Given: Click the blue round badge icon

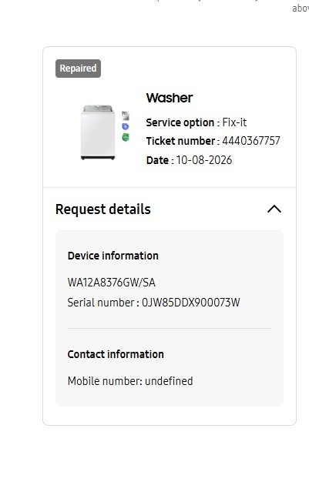Looking at the screenshot, I should click(x=126, y=126).
